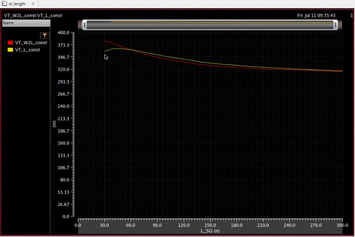This screenshot has height=237, width=355.
Task: Click the horizontal zoom scrollbar thumb
Action: click(210, 25)
